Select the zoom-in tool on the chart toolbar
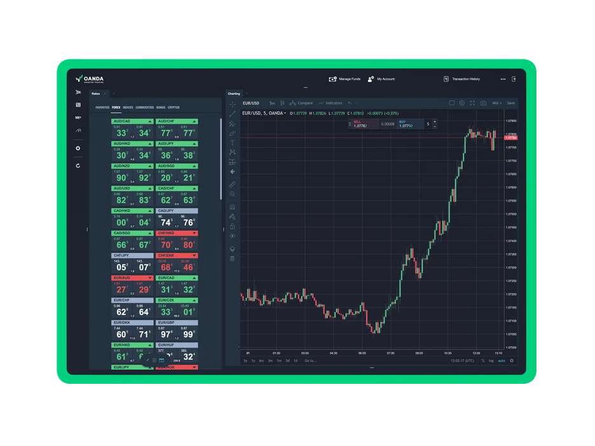The height and width of the screenshot is (446, 595). click(x=233, y=193)
